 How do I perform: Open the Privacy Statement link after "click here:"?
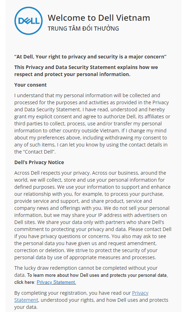pyautogui.click(x=56, y=282)
